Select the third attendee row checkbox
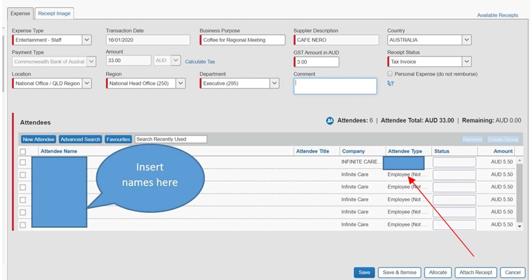 pos(23,187)
